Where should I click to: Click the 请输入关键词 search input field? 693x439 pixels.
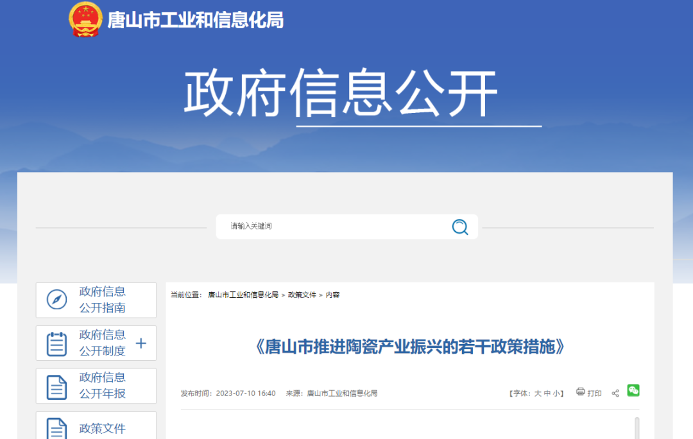(x=334, y=227)
